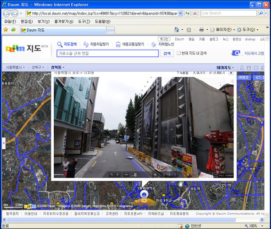Zoom out street view with minus button
This screenshot has height=229, width=271.
(126, 175)
